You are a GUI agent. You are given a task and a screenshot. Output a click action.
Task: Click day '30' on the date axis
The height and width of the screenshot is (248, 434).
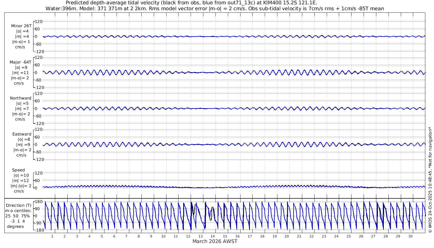pyautogui.click(x=410, y=236)
